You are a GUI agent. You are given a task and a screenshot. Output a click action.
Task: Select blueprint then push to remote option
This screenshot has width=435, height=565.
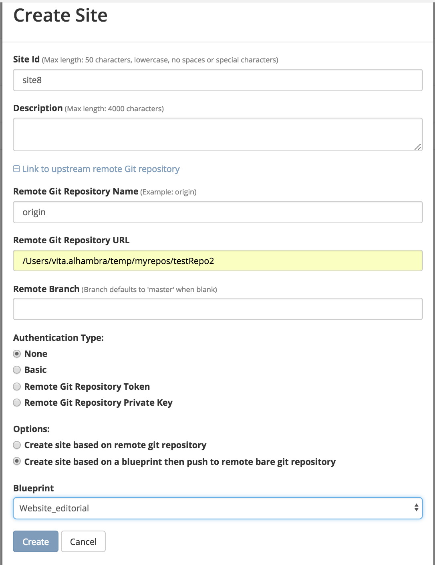tap(17, 461)
